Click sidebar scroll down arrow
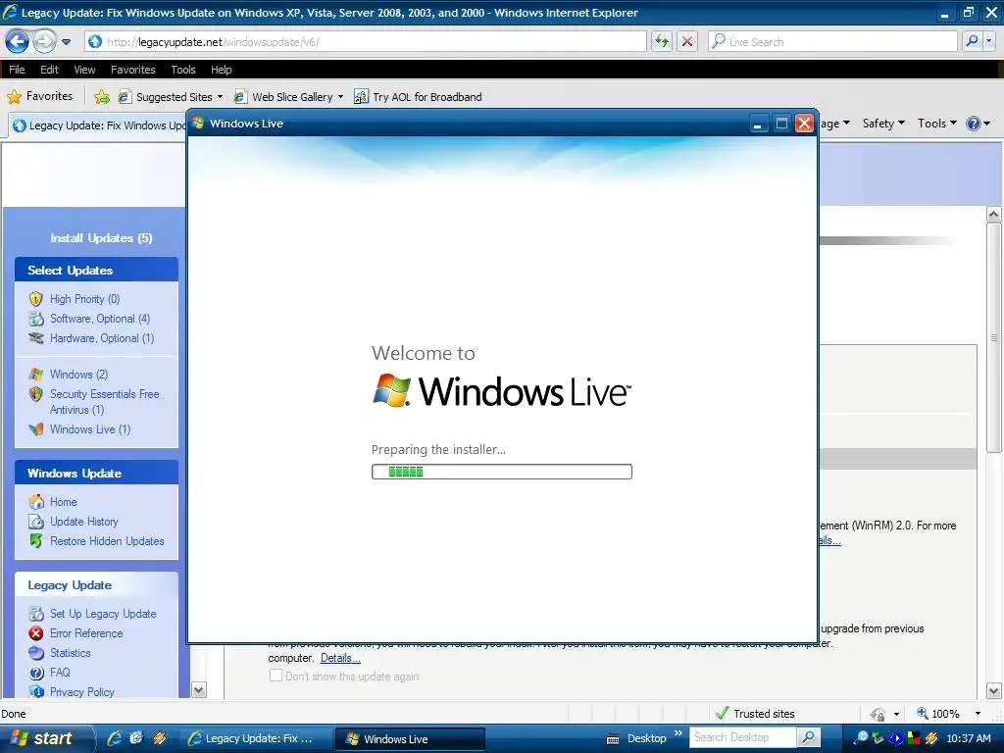The image size is (1004, 753). [x=198, y=689]
